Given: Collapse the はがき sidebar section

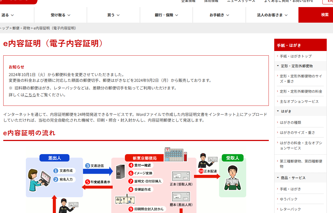Looking at the screenshot, I should (x=300, y=111).
